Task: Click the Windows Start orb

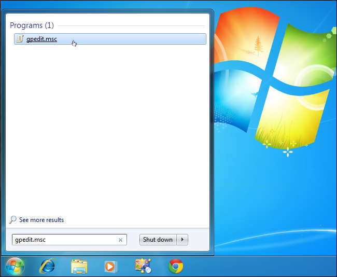Action: [x=15, y=266]
